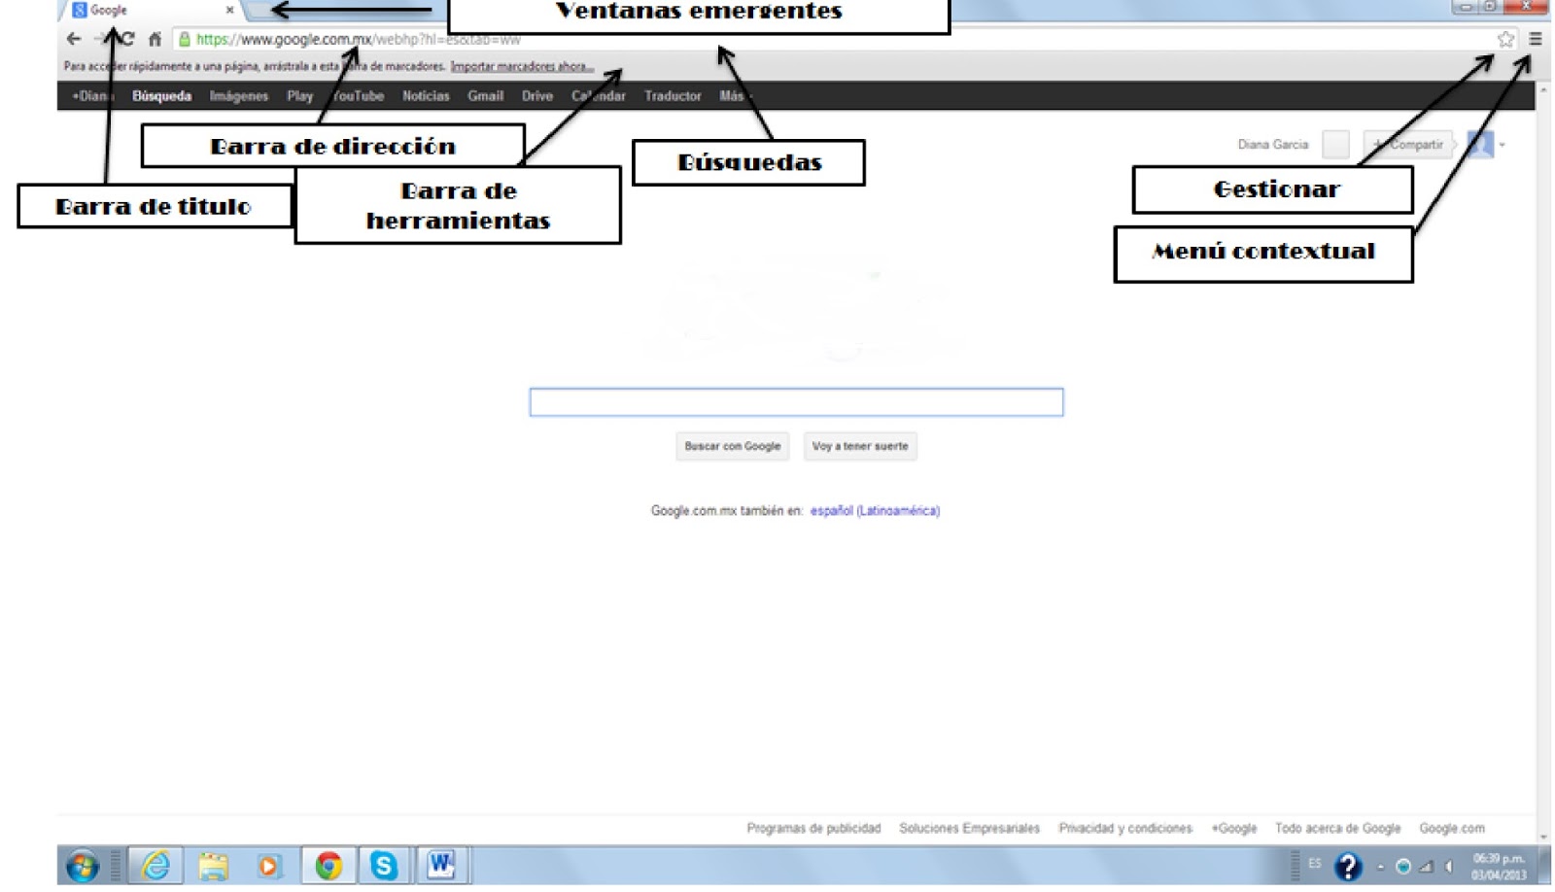Open the Google.com footer link

pos(1452,829)
